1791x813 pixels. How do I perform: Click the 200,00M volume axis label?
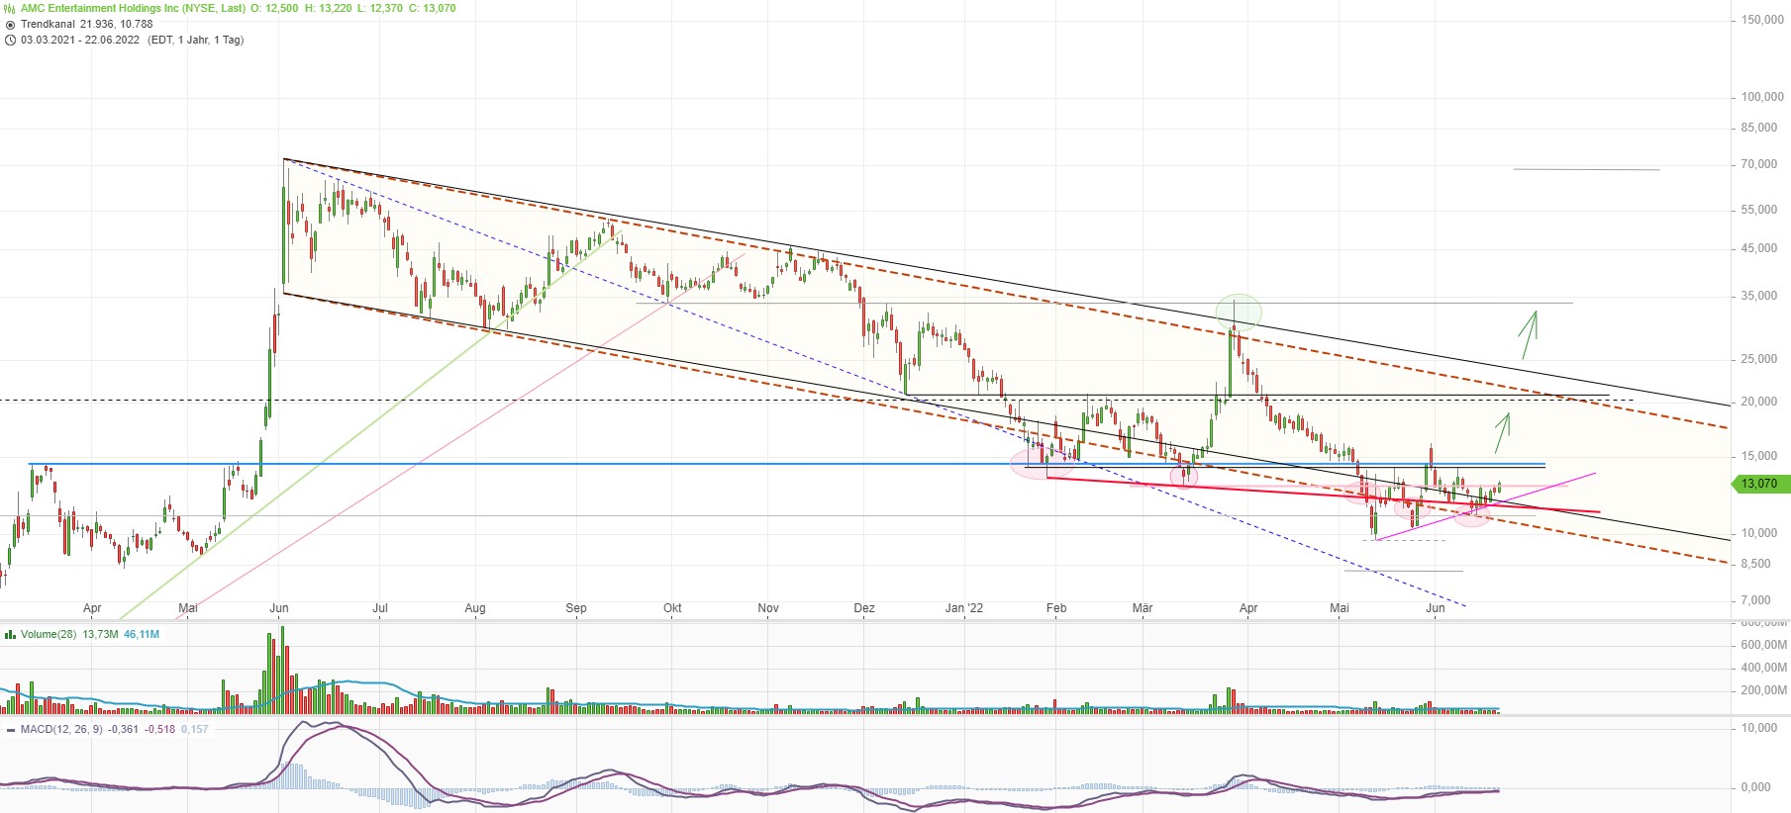[1763, 690]
